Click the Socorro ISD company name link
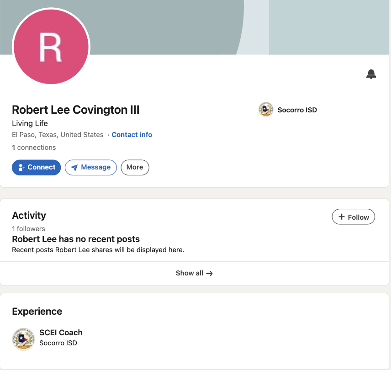This screenshot has width=391, height=370. tap(297, 110)
